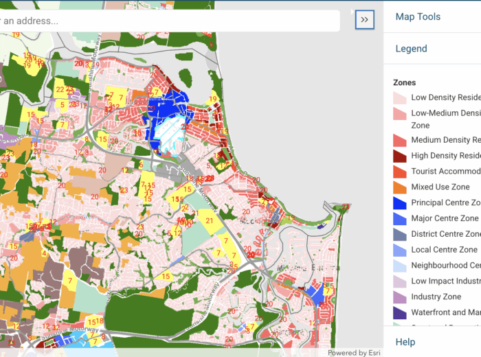
Task: Click the Major Centre Zone legend swatch
Action: (x=400, y=218)
